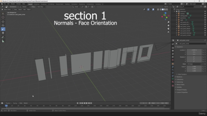Viewport: 207px width, 116px height.
Task: Open the Modifiers wrench tab icon
Action: point(173,67)
